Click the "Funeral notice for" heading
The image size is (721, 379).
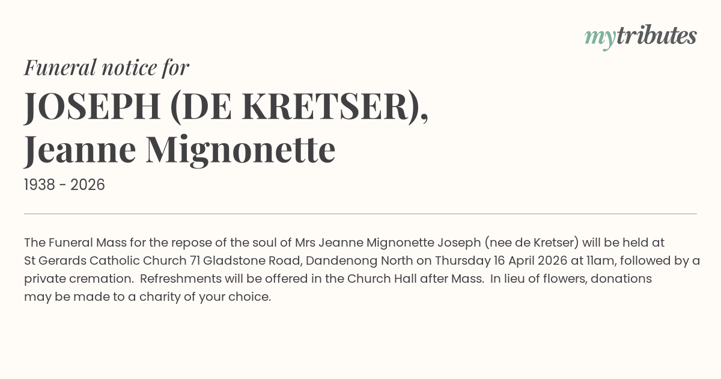coord(106,67)
